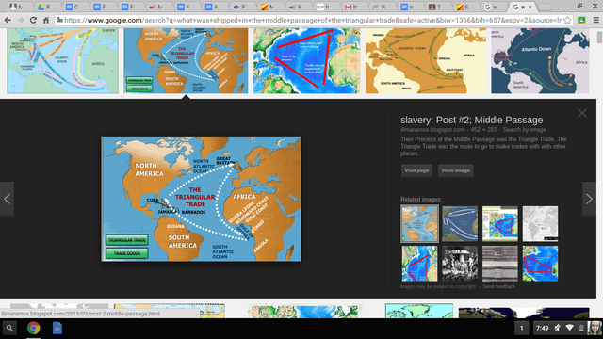Open the launcher search icon on shelf
603x339 pixels.
(x=9, y=329)
